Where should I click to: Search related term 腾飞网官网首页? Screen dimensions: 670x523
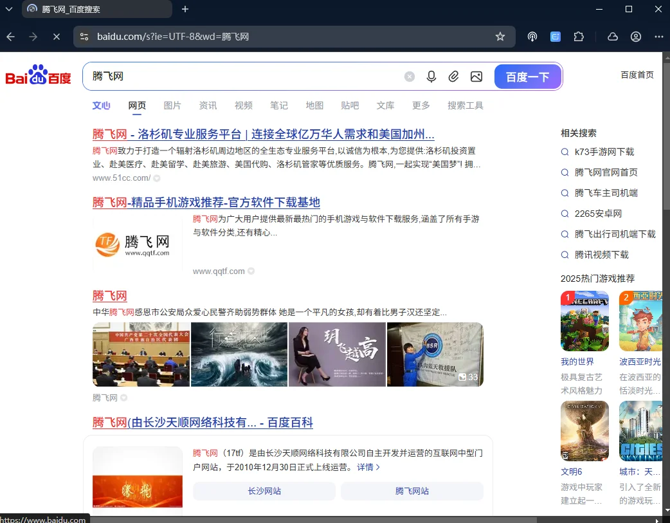[x=606, y=172]
